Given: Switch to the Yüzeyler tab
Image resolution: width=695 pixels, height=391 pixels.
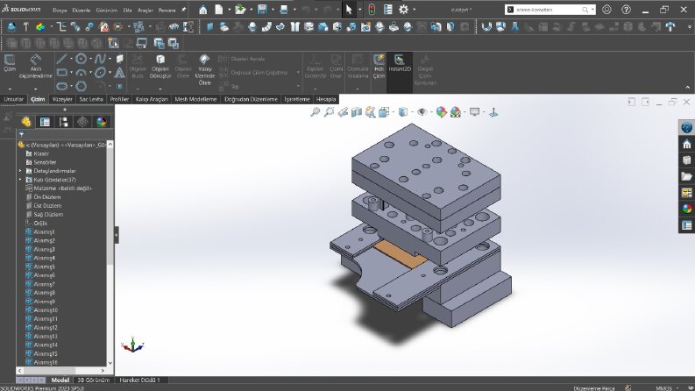Looking at the screenshot, I should coord(62,99).
